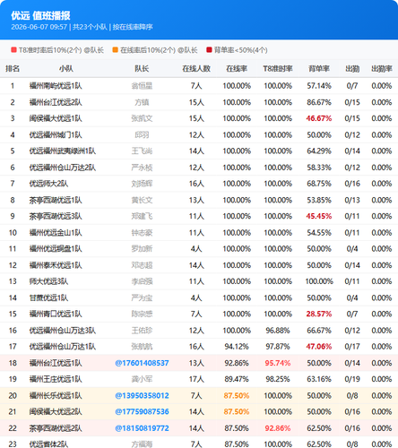Select team 优远福州仓山万达2队
This screenshot has height=448, width=398.
pos(63,168)
